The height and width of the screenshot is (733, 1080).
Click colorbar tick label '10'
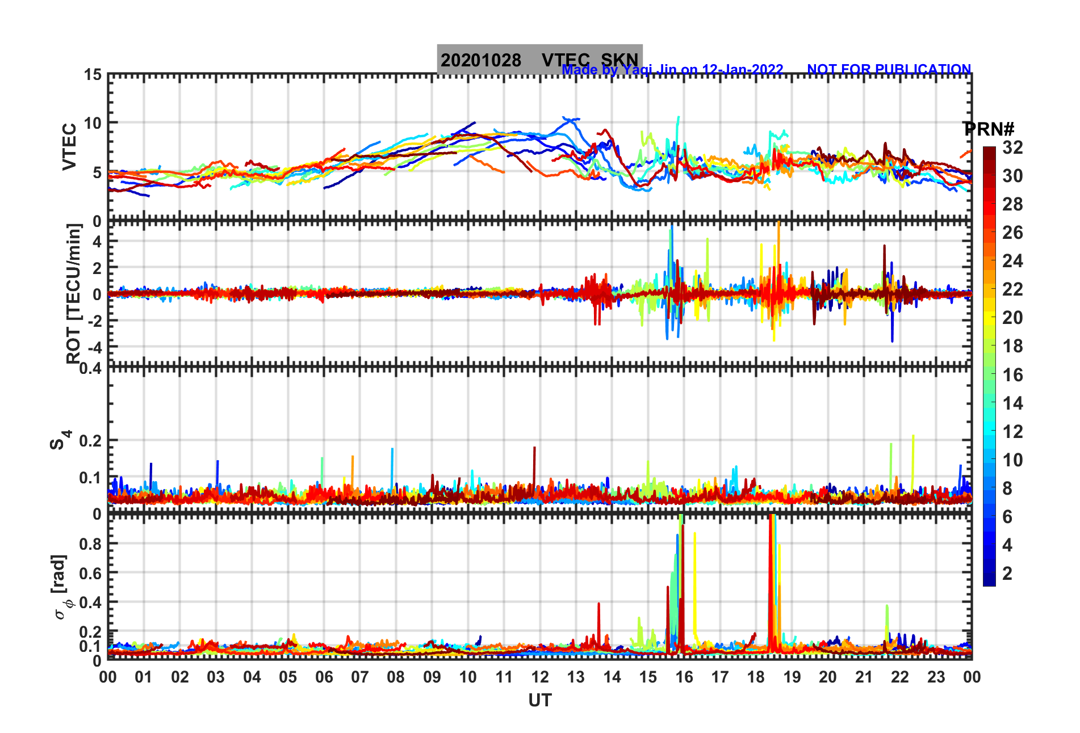(x=1012, y=460)
